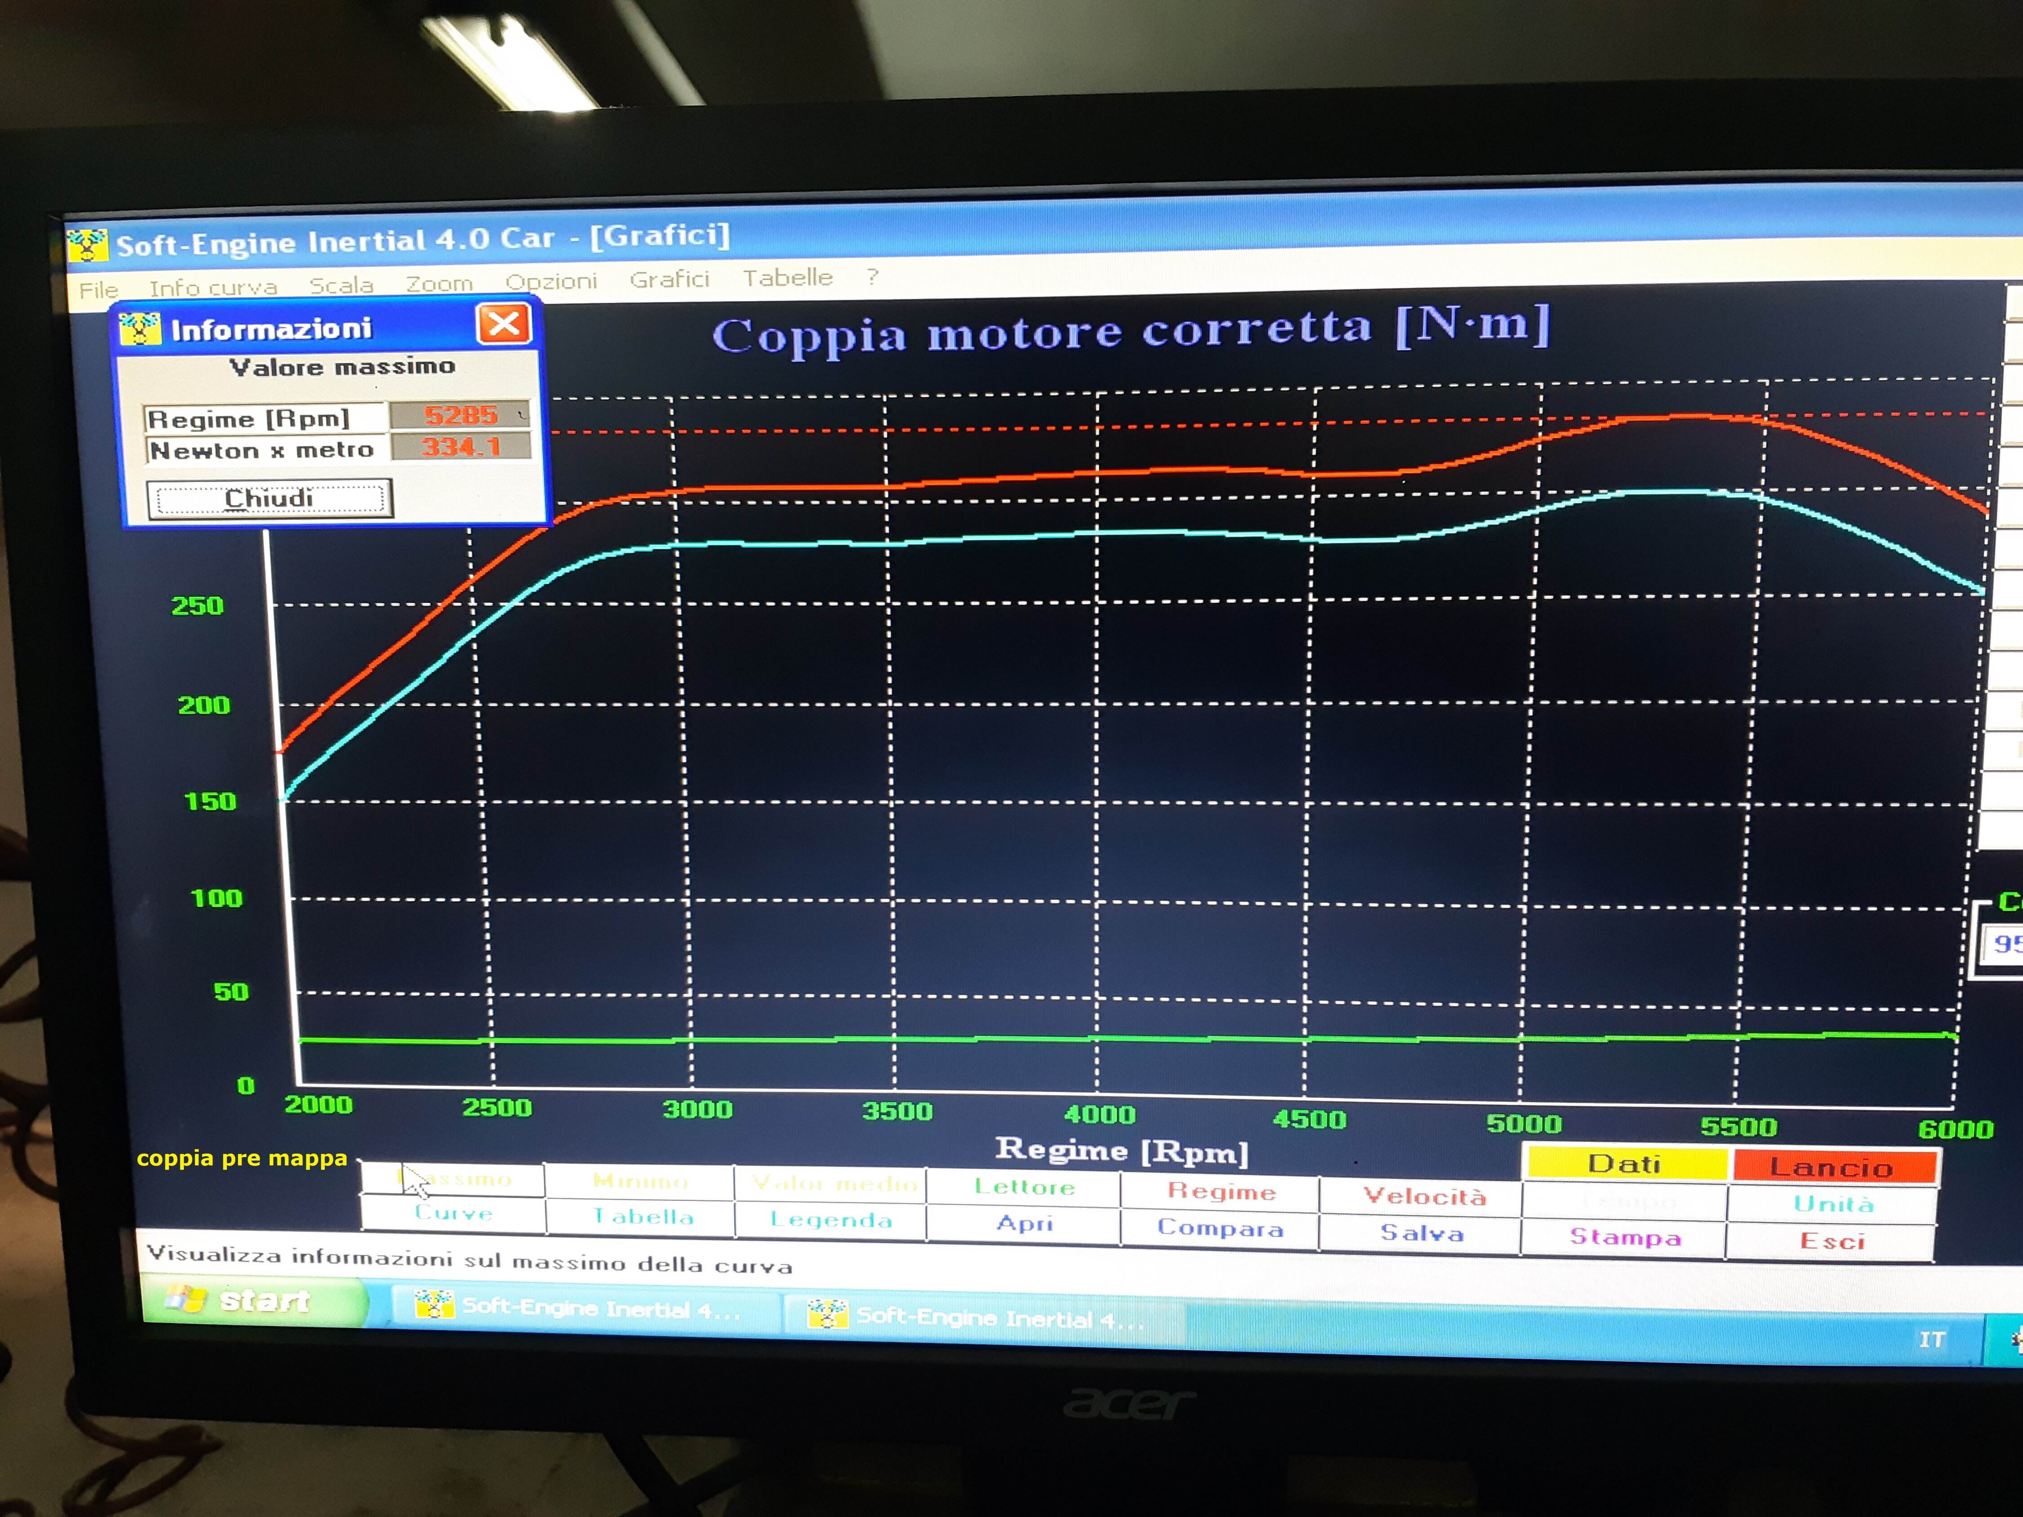This screenshot has width=2023, height=1517.
Task: Show the curve minimum with Minimo
Action: point(640,1181)
